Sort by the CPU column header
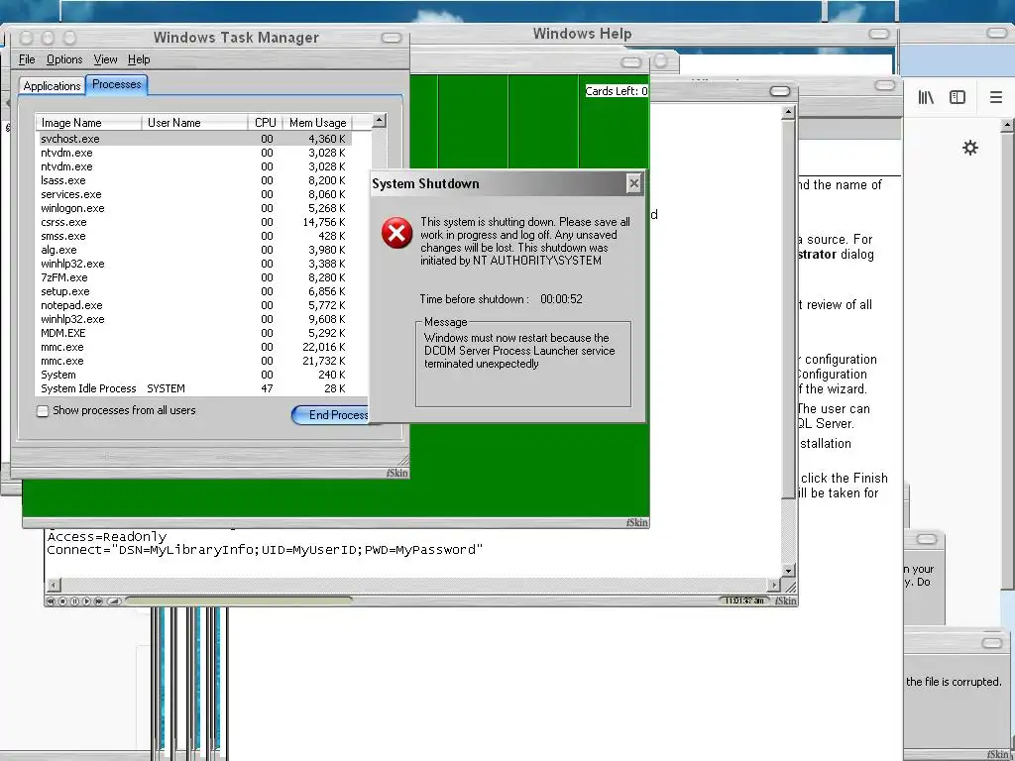Screen dimensions: 1015x761 (x=266, y=122)
